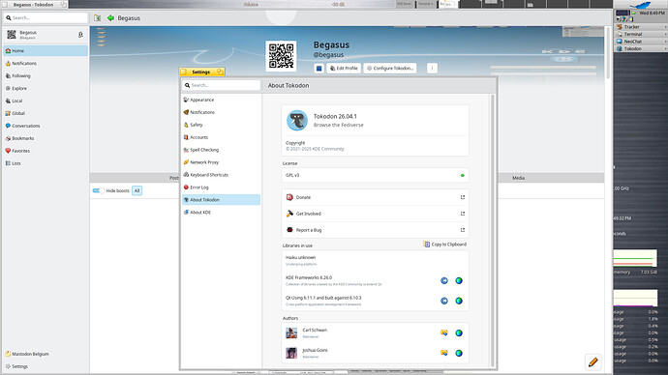Image resolution: width=668 pixels, height=375 pixels.
Task: Open the Accounts settings page
Action: point(221,137)
